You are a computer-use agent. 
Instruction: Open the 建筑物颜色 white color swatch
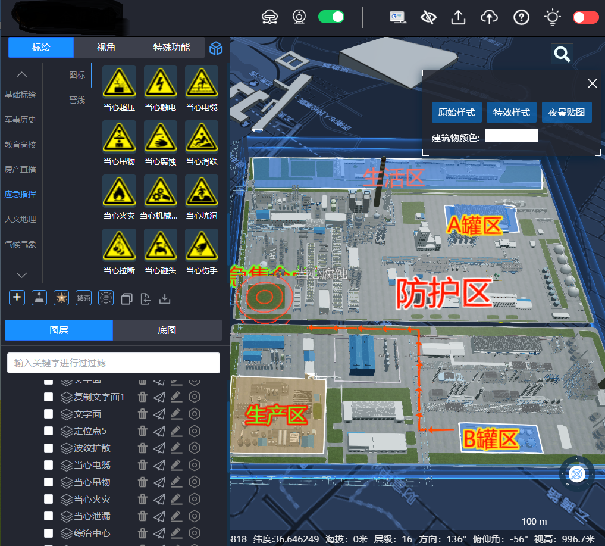pos(511,136)
